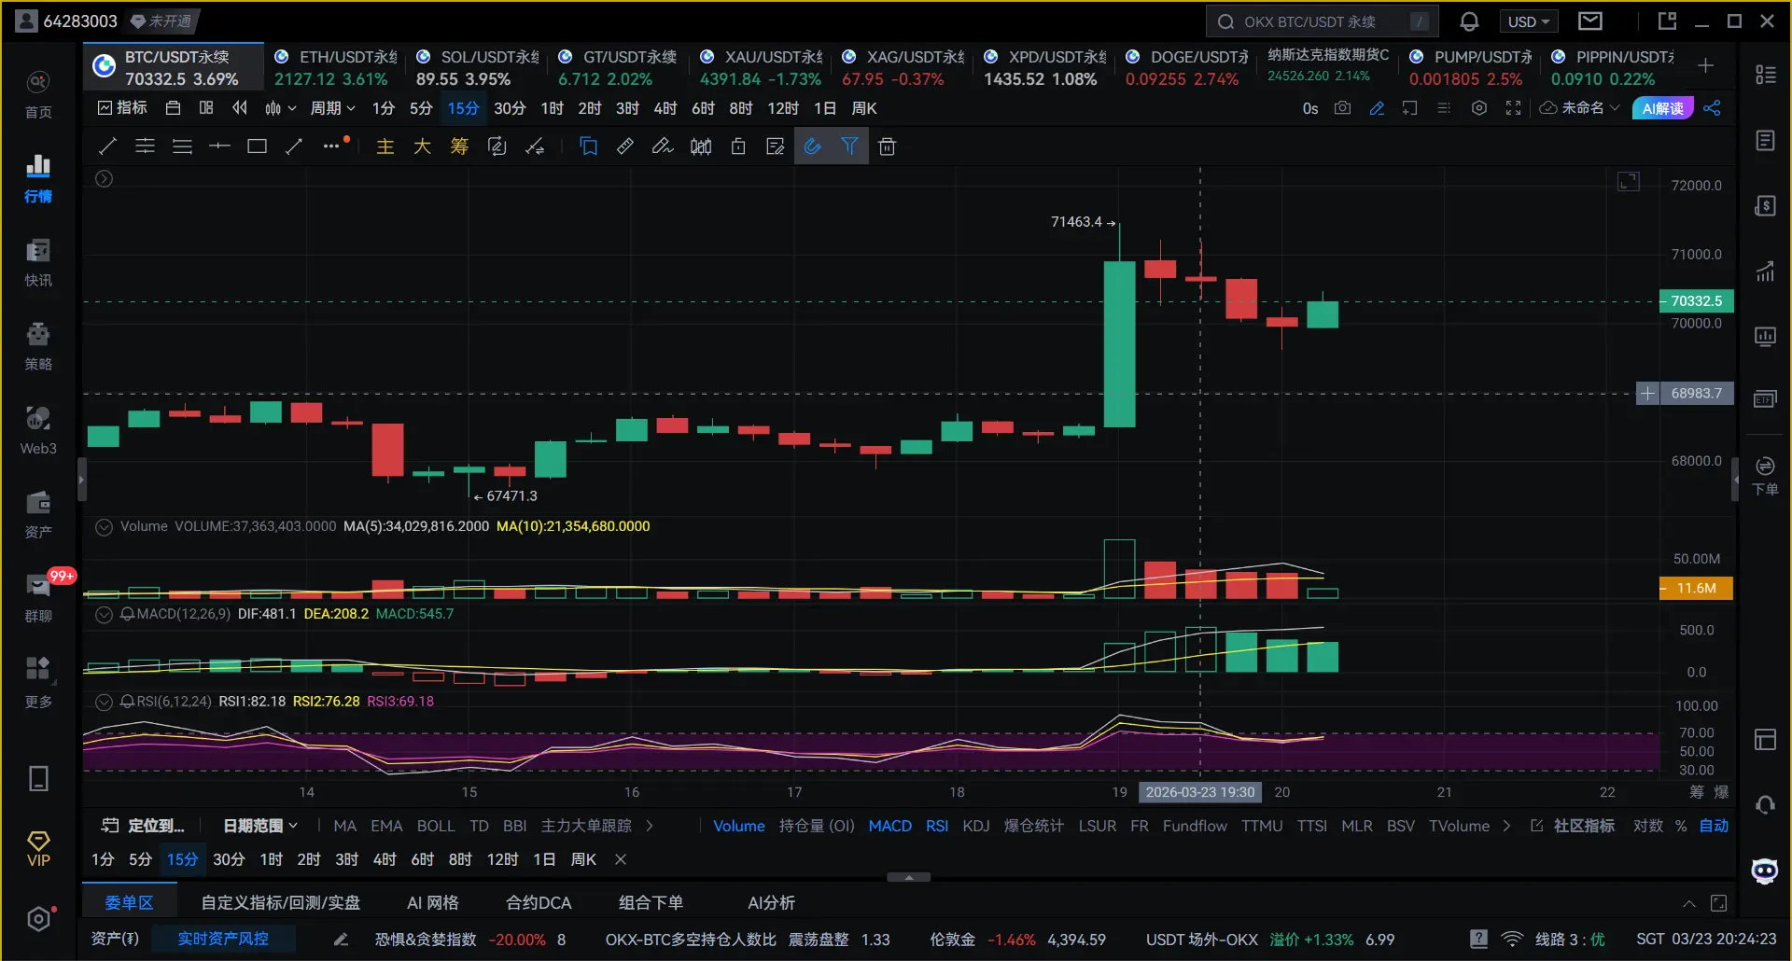Open 资产 assets wallet in sidebar
1792x961 pixels.
click(38, 514)
